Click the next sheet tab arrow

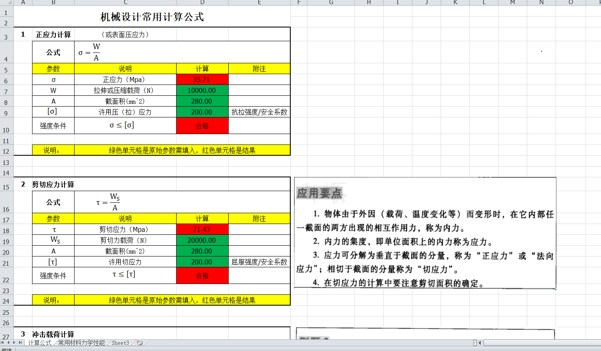point(14,343)
